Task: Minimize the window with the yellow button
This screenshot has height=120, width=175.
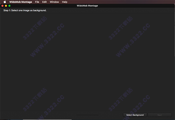Action: [x=6, y=6]
